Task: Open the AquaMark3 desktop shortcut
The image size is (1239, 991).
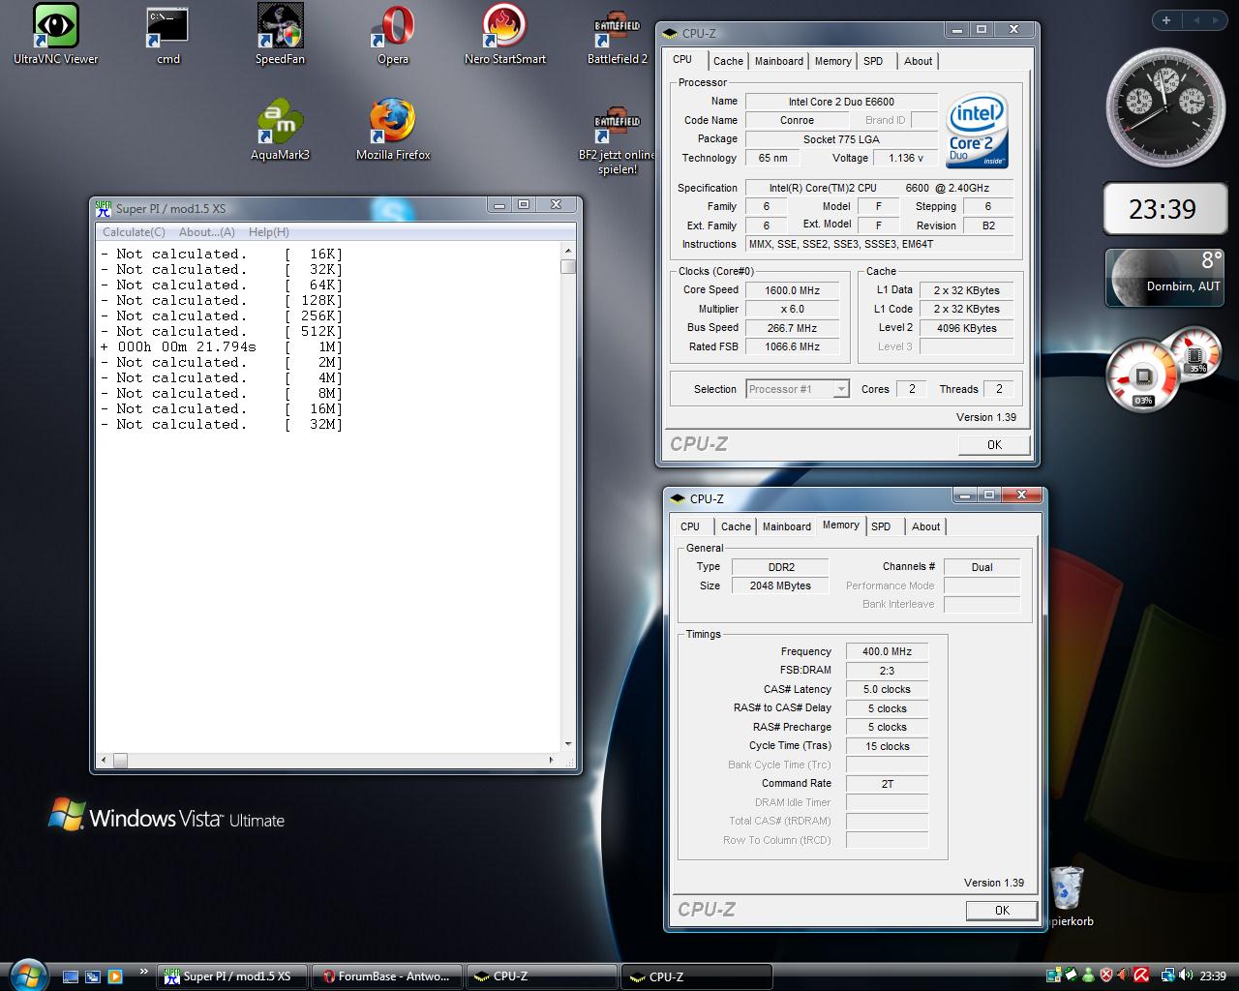Action: 280,129
